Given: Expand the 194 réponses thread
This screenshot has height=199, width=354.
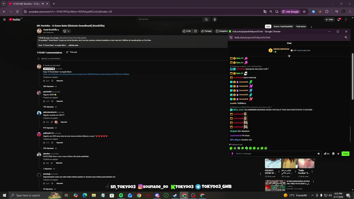Looking at the screenshot, I should pos(50,107).
